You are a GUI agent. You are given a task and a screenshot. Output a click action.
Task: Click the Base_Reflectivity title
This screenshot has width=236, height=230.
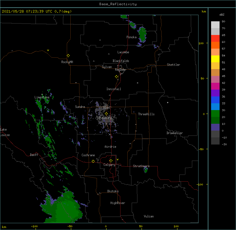tap(118, 4)
